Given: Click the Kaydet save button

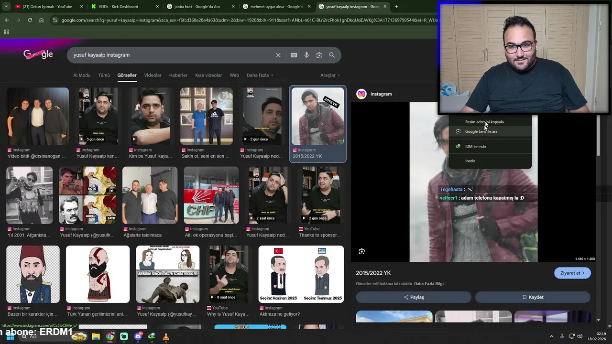Looking at the screenshot, I should (x=533, y=297).
